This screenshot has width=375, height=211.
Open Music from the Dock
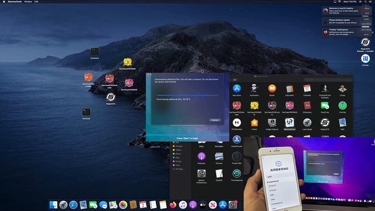pyautogui.click(x=183, y=205)
